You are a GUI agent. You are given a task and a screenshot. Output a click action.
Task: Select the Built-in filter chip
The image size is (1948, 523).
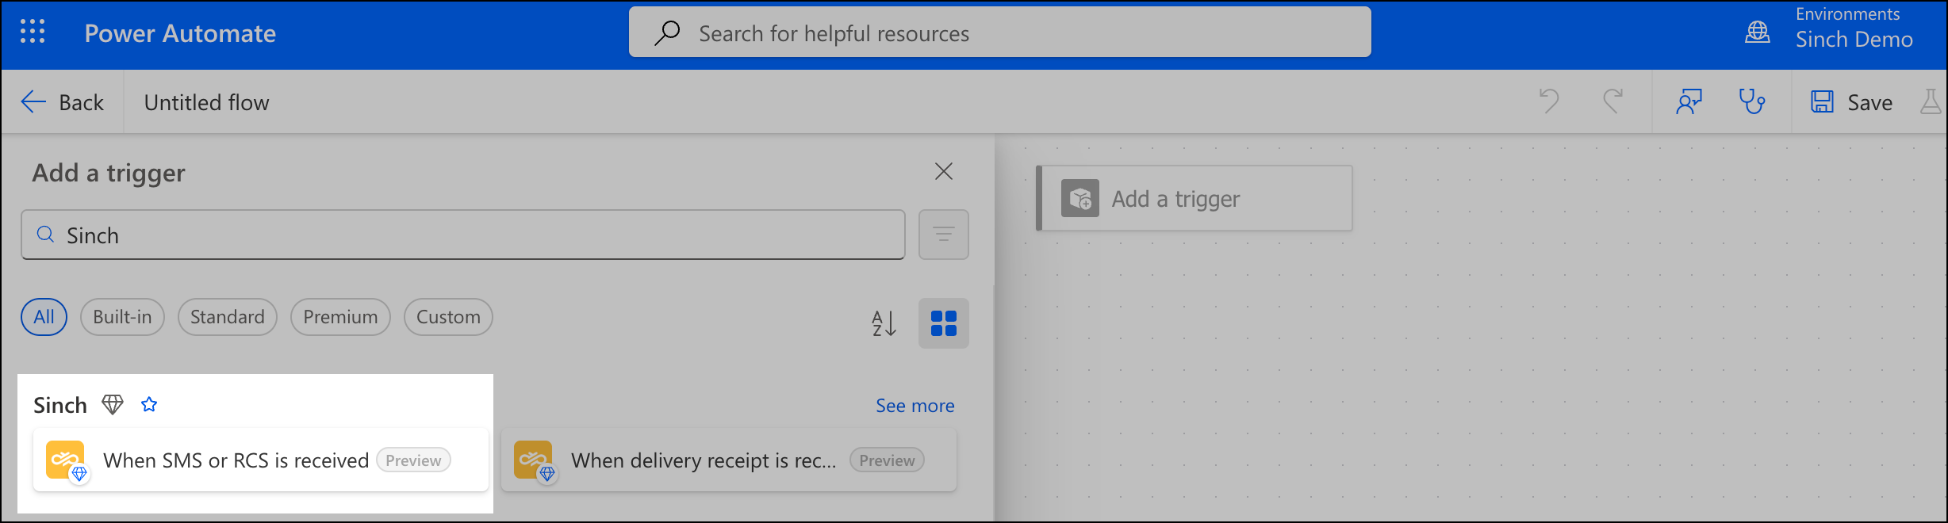point(122,317)
